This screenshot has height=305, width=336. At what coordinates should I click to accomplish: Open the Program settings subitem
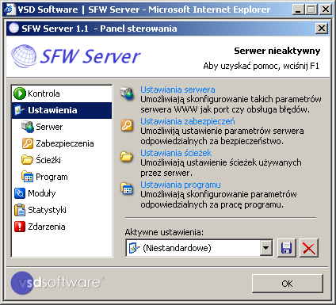[x=52, y=177]
